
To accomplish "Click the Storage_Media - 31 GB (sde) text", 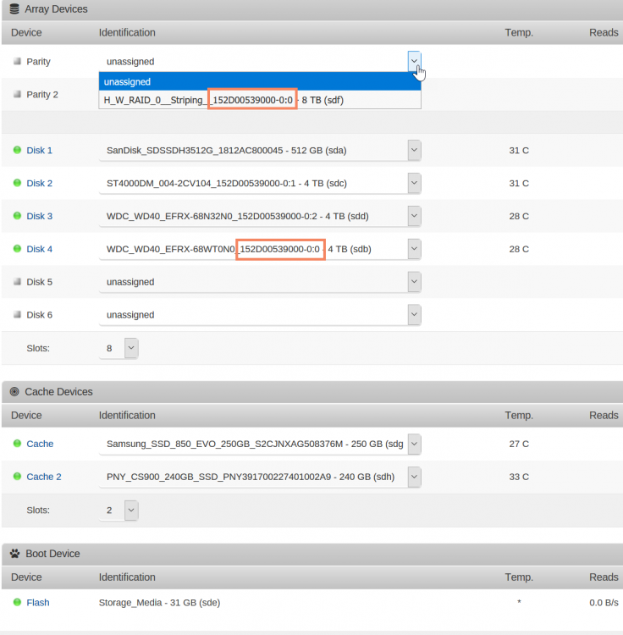I will coord(159,603).
